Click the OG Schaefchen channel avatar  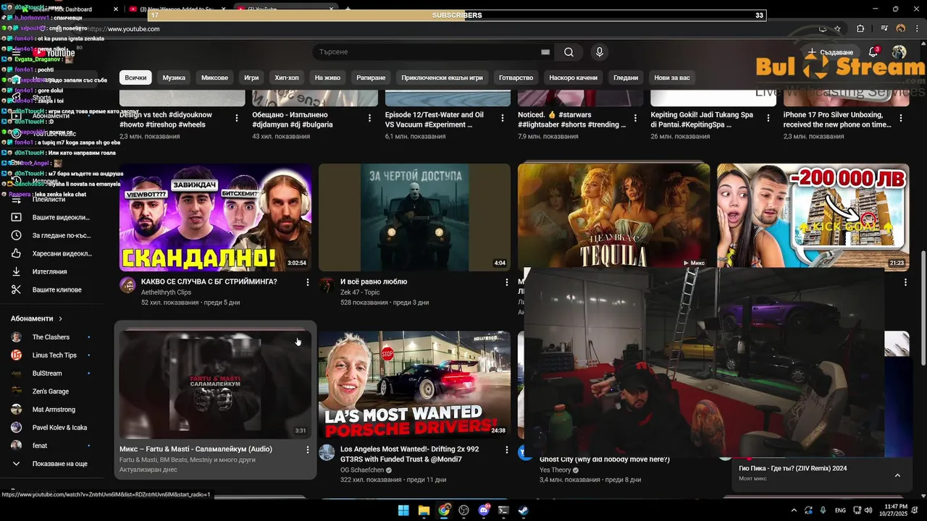327,452
